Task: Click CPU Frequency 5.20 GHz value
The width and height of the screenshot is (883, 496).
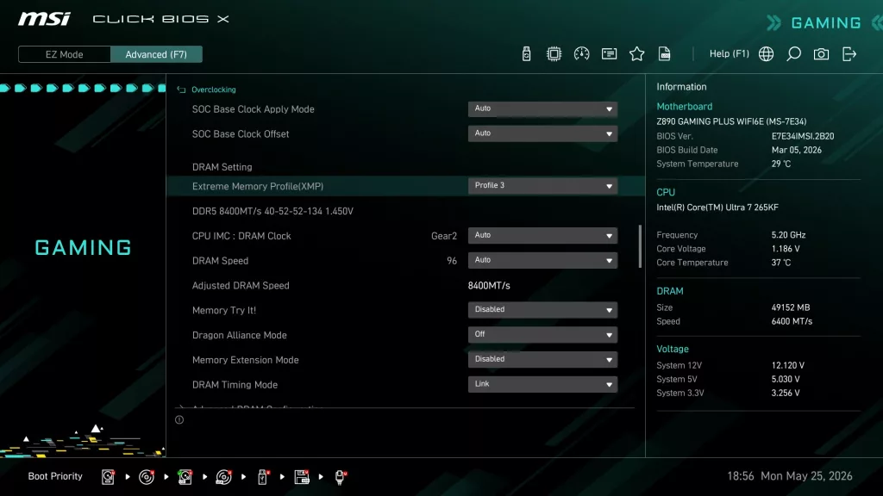Action: point(788,235)
